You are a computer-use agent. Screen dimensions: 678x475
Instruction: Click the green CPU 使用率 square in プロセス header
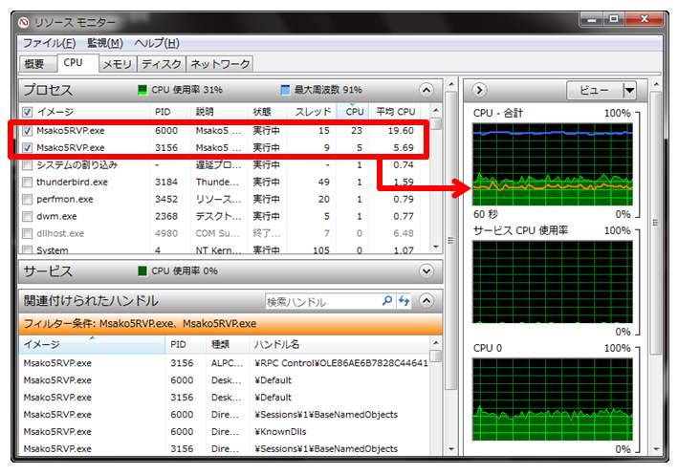click(143, 90)
